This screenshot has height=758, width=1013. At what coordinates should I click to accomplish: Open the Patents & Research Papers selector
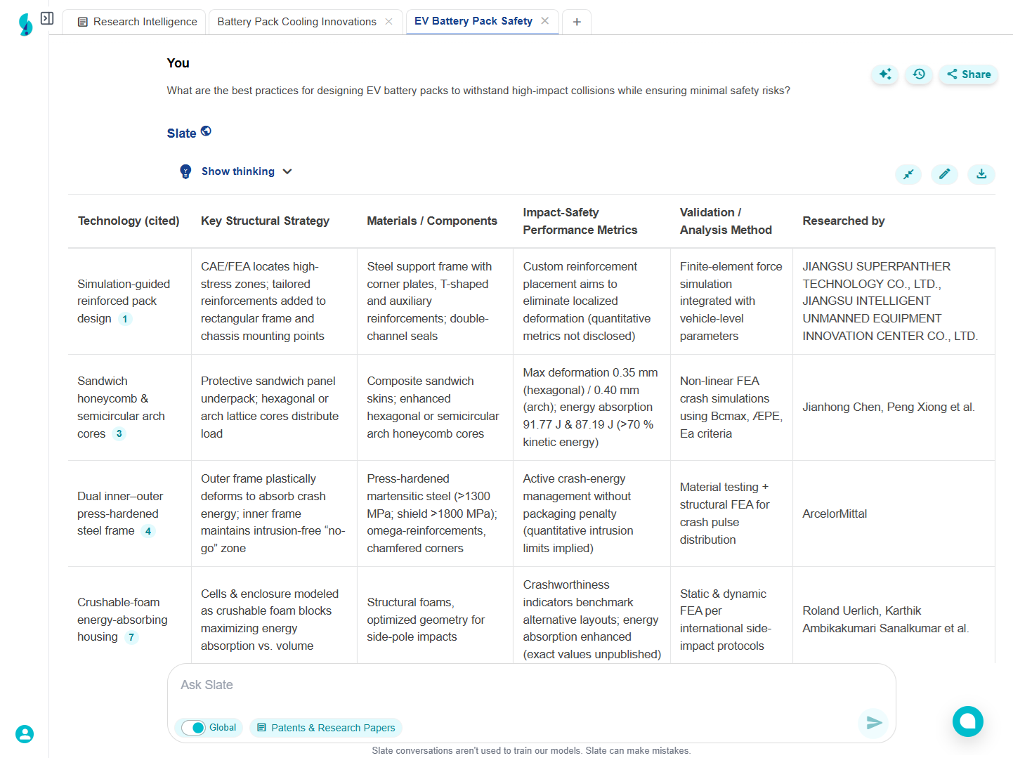(x=326, y=728)
